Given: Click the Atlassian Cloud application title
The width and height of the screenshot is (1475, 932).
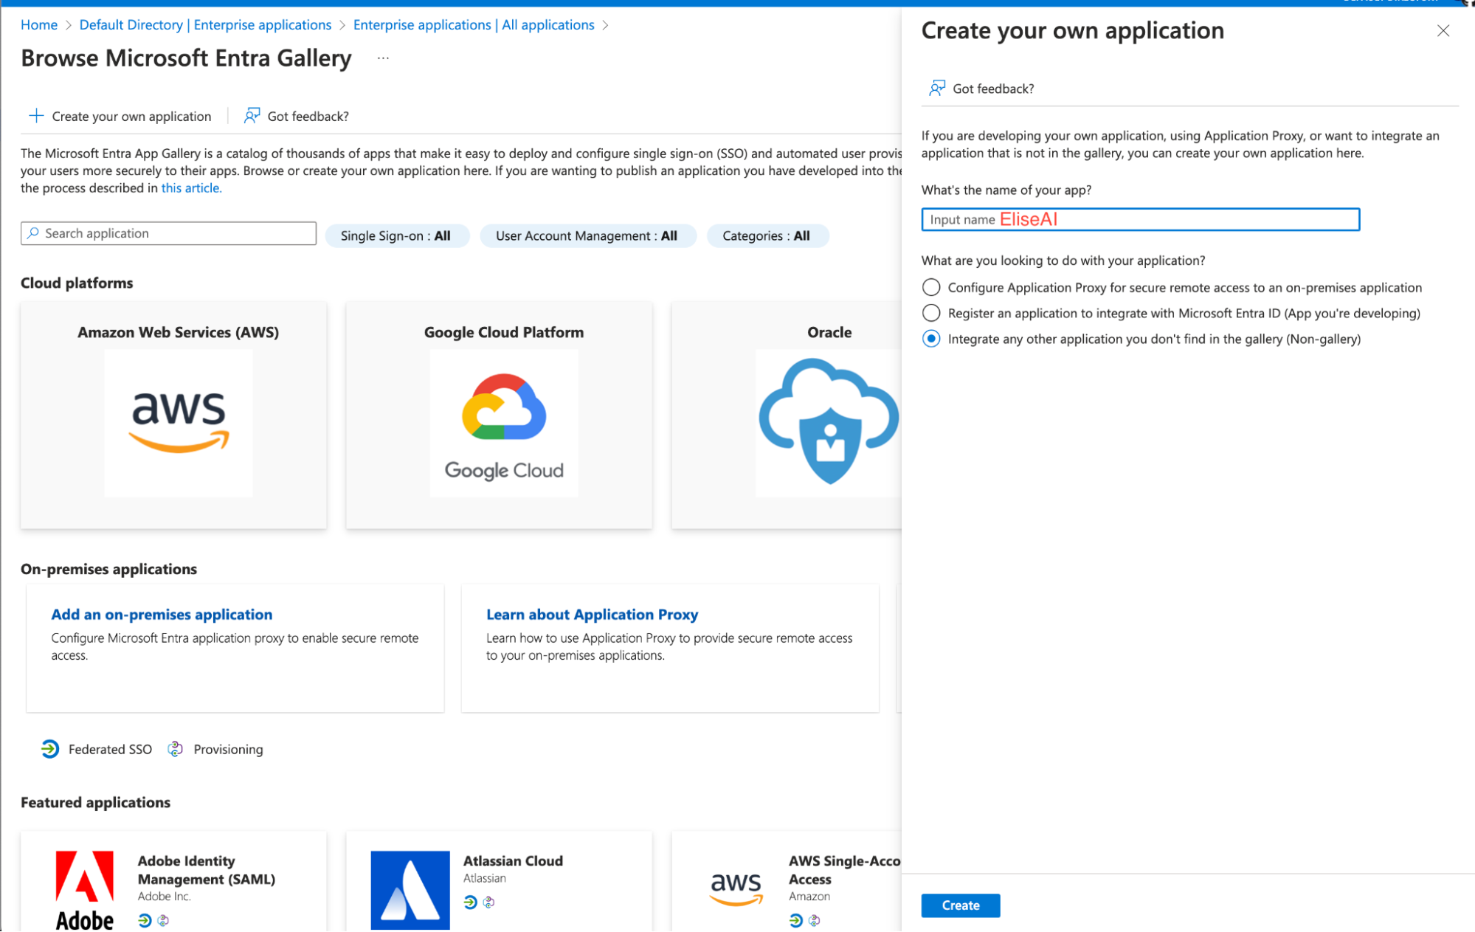Looking at the screenshot, I should (x=513, y=860).
